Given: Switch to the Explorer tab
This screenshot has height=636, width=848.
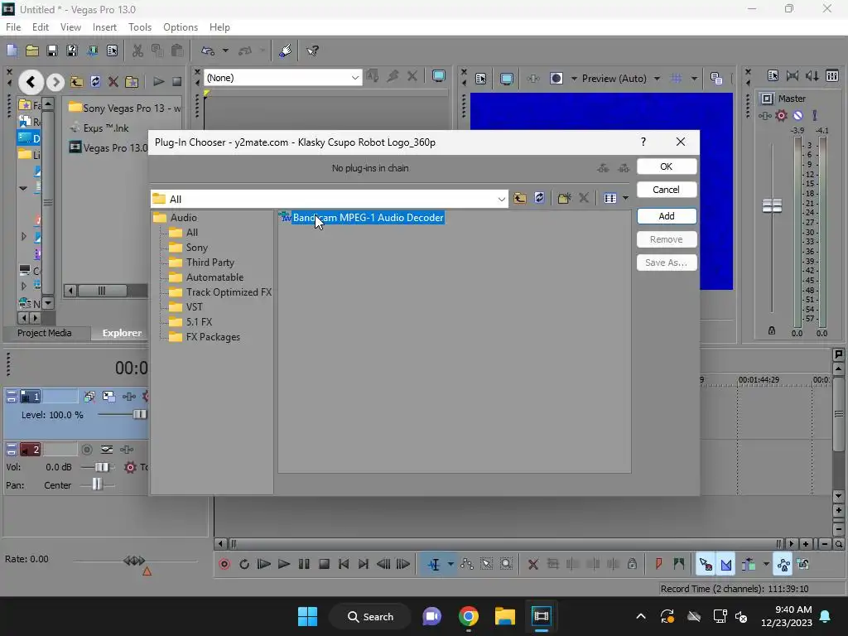Looking at the screenshot, I should click(x=122, y=333).
